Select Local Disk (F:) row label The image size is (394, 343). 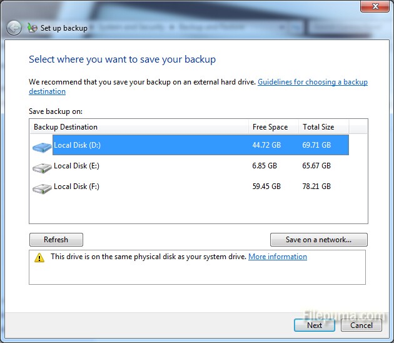tap(76, 187)
